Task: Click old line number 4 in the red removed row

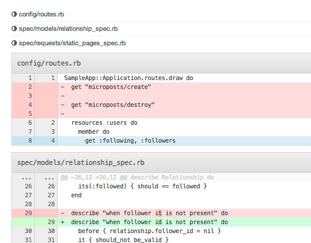Action: coord(30,105)
